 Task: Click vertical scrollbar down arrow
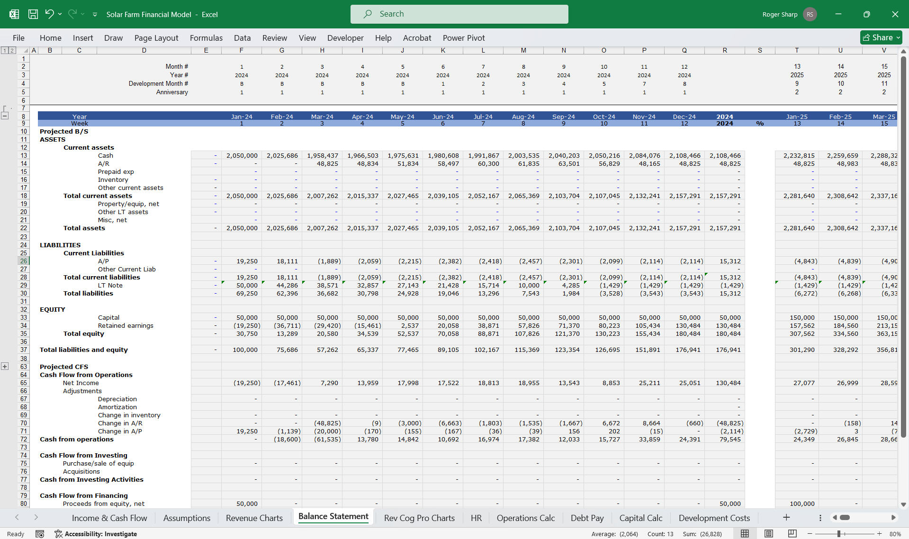tap(903, 505)
